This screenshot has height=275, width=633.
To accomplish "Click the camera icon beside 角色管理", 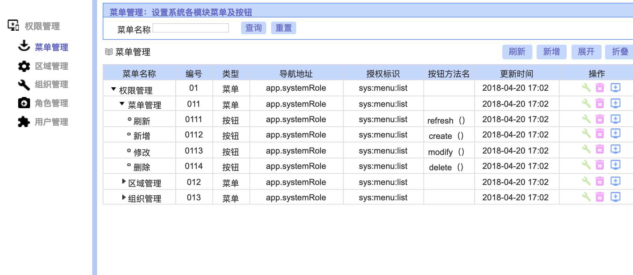I will (24, 103).
